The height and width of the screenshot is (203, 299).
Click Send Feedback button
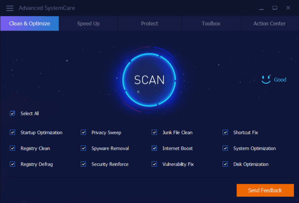[265, 190]
